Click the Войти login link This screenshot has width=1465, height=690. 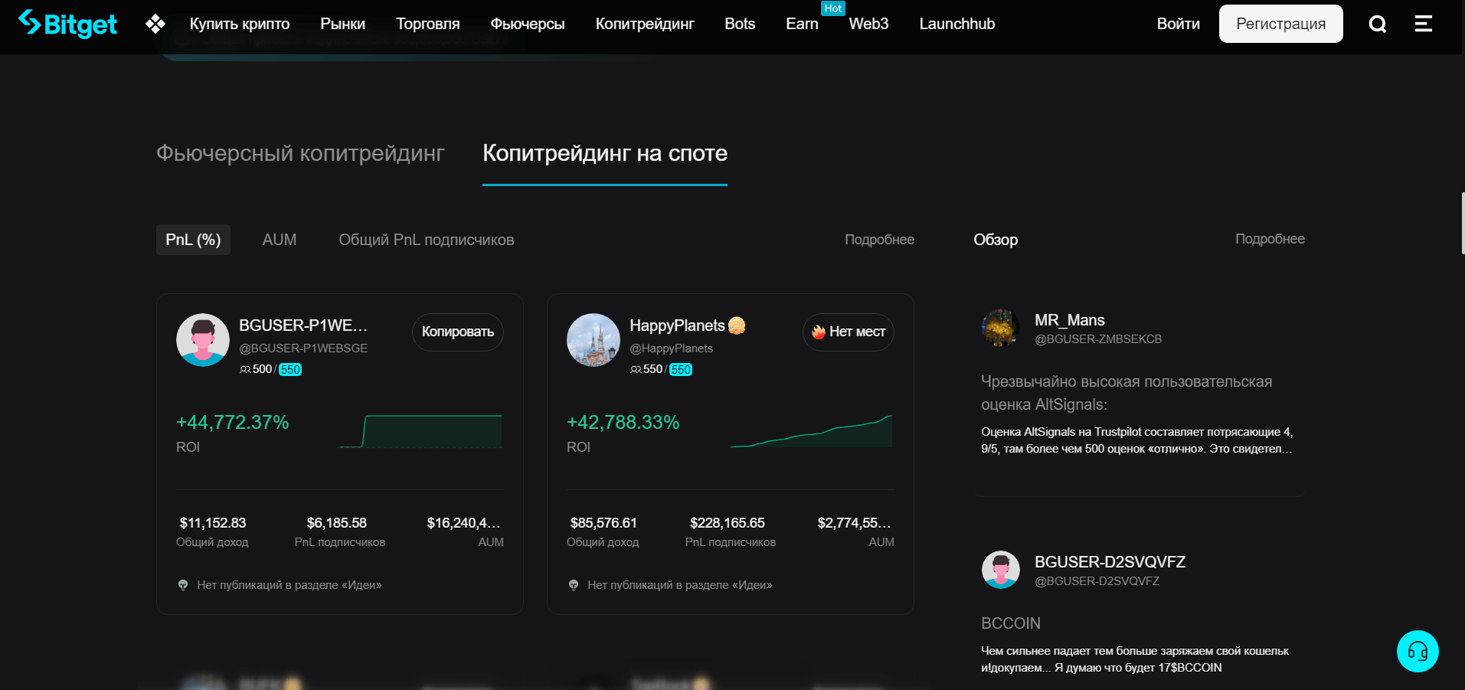1178,24
